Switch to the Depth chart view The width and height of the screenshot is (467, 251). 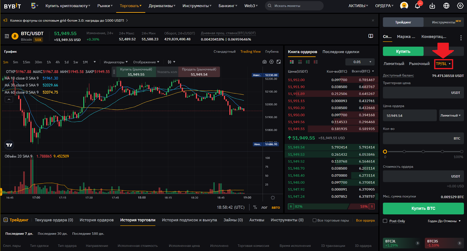click(x=272, y=52)
